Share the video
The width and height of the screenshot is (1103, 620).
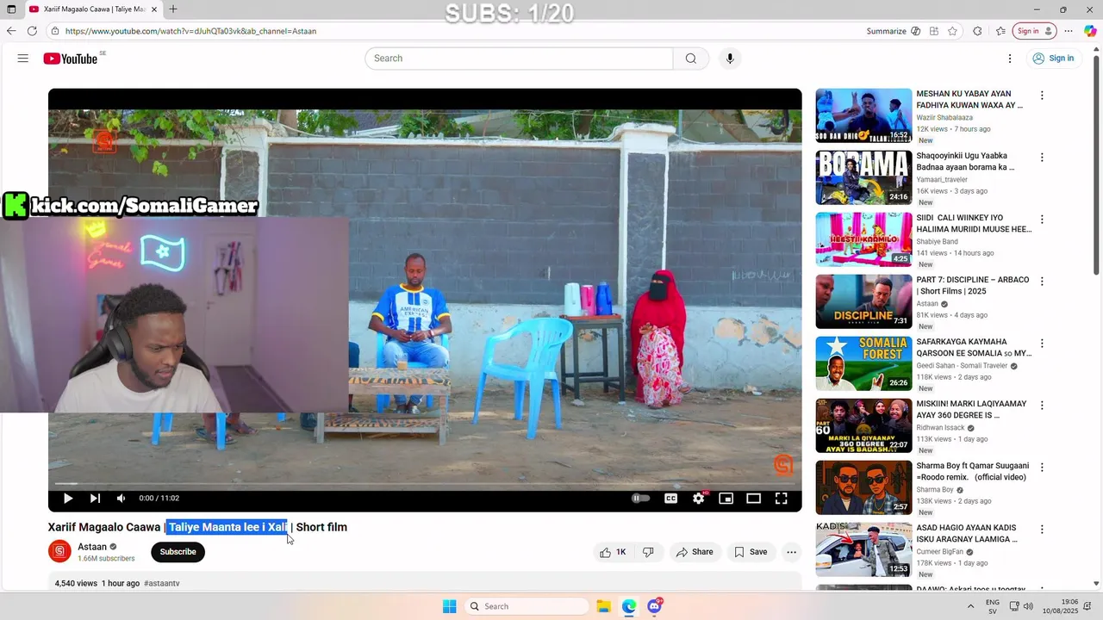click(x=695, y=552)
